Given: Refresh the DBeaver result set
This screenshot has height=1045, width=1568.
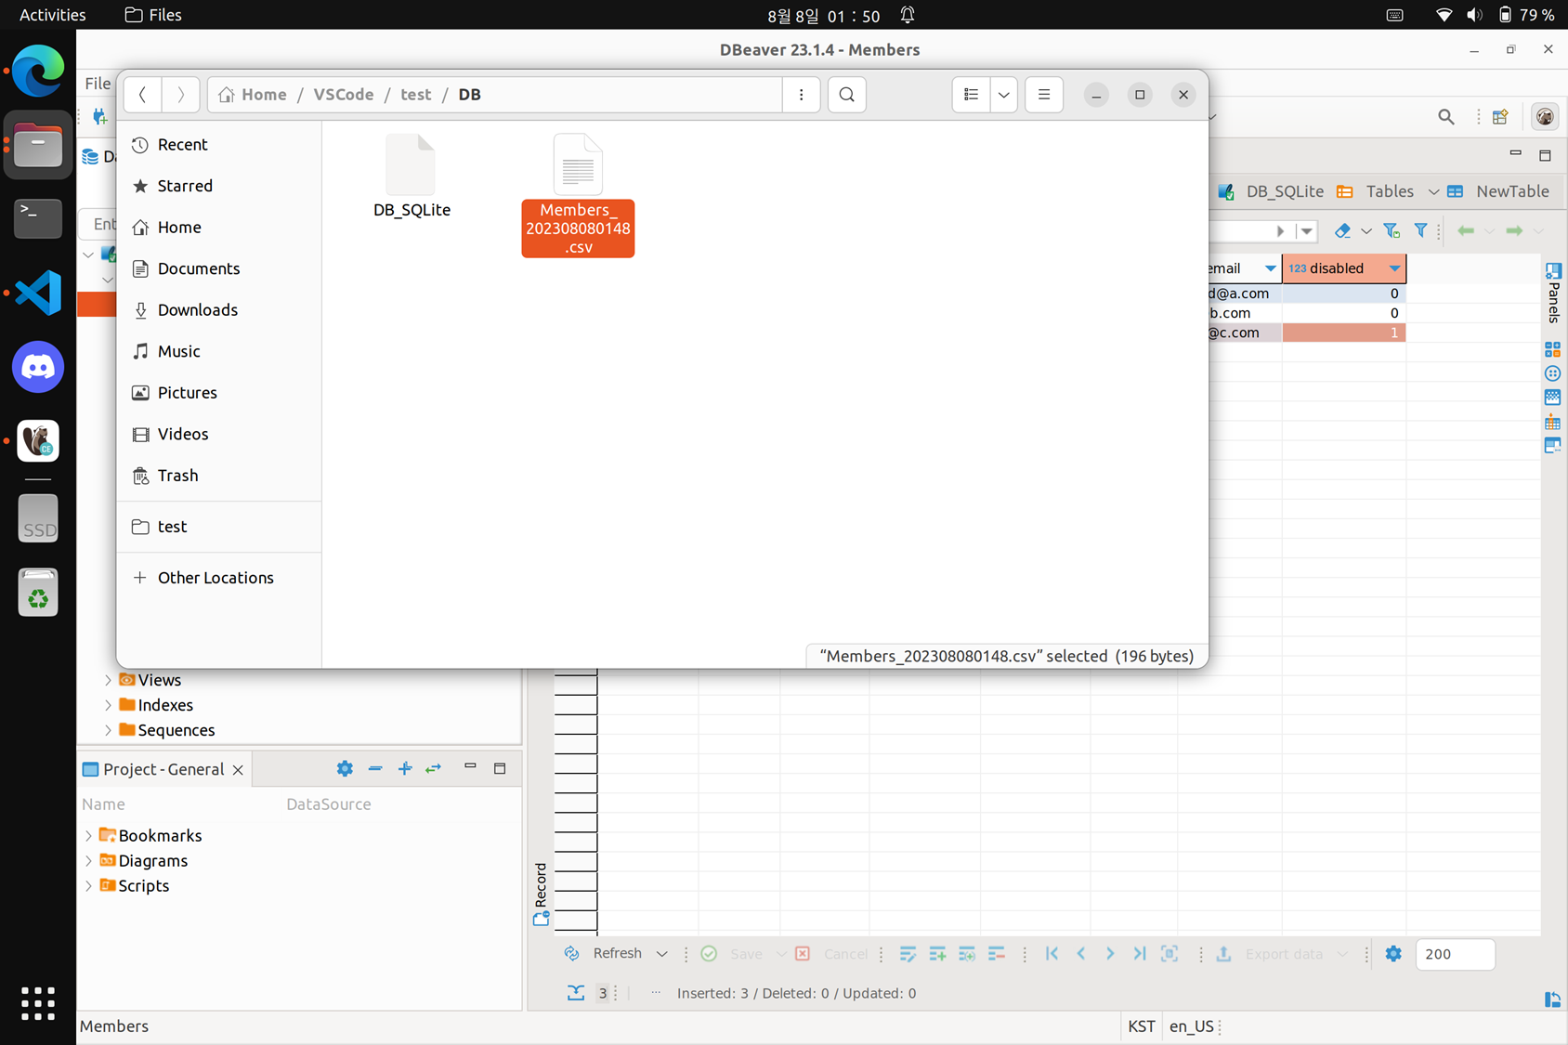Looking at the screenshot, I should click(x=604, y=954).
